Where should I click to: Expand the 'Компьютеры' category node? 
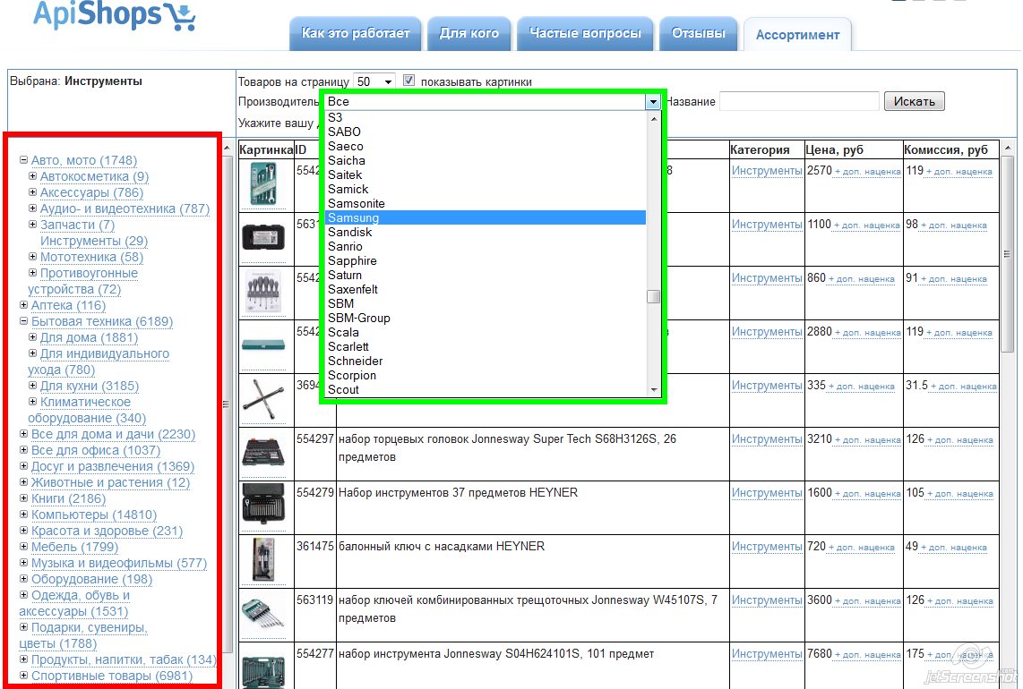tap(24, 515)
